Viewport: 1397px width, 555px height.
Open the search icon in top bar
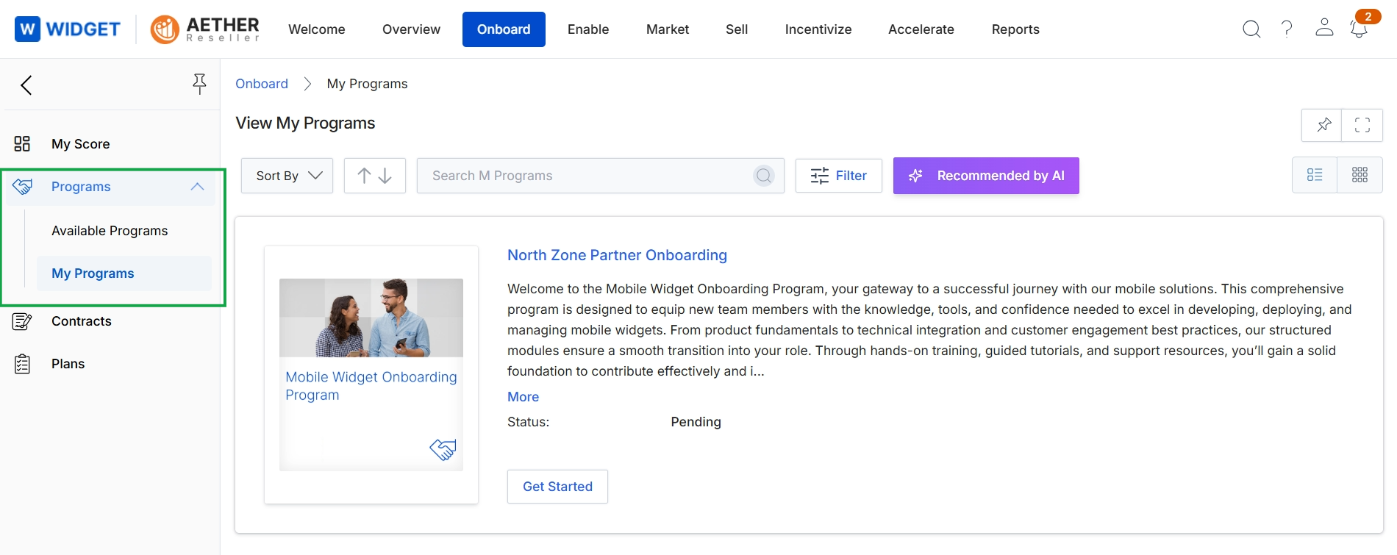point(1251,29)
